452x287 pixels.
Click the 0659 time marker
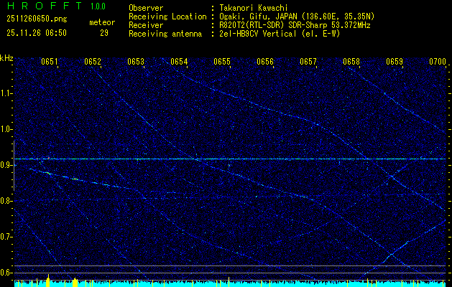tap(395, 62)
